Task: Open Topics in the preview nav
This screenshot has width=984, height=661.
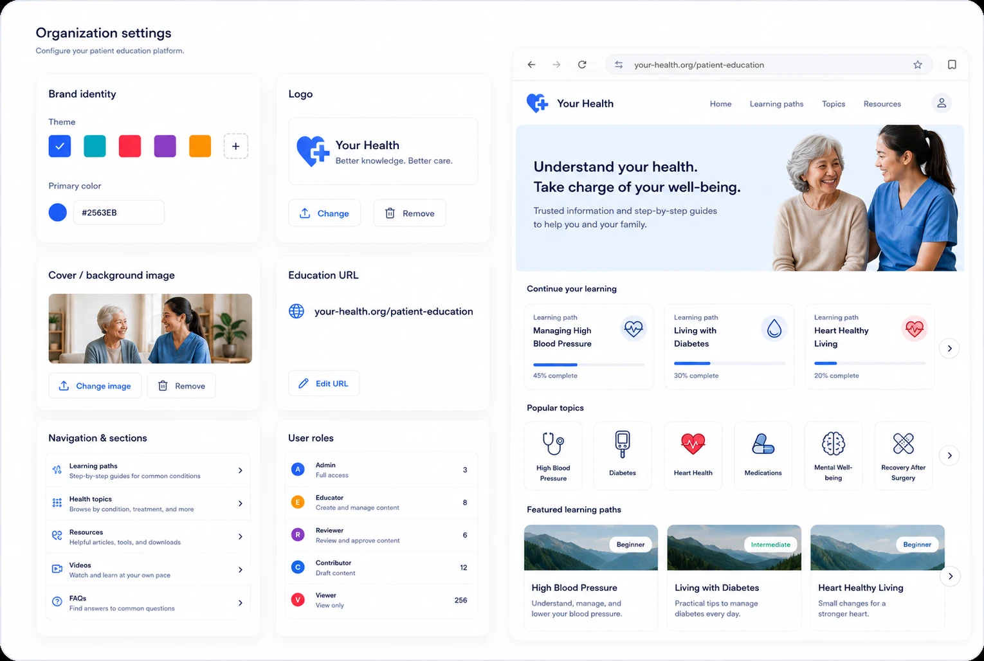Action: [x=834, y=104]
